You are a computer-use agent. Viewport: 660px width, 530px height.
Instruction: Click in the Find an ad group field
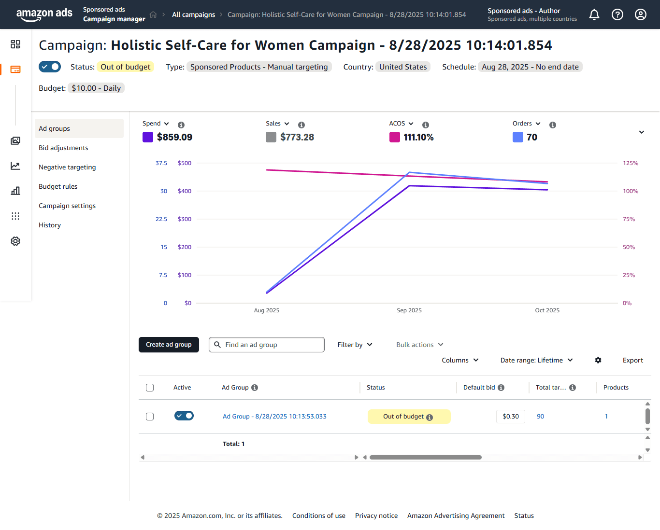[267, 345]
